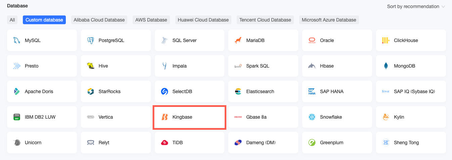
Task: Click the Hbase orca icon
Action: (312, 66)
